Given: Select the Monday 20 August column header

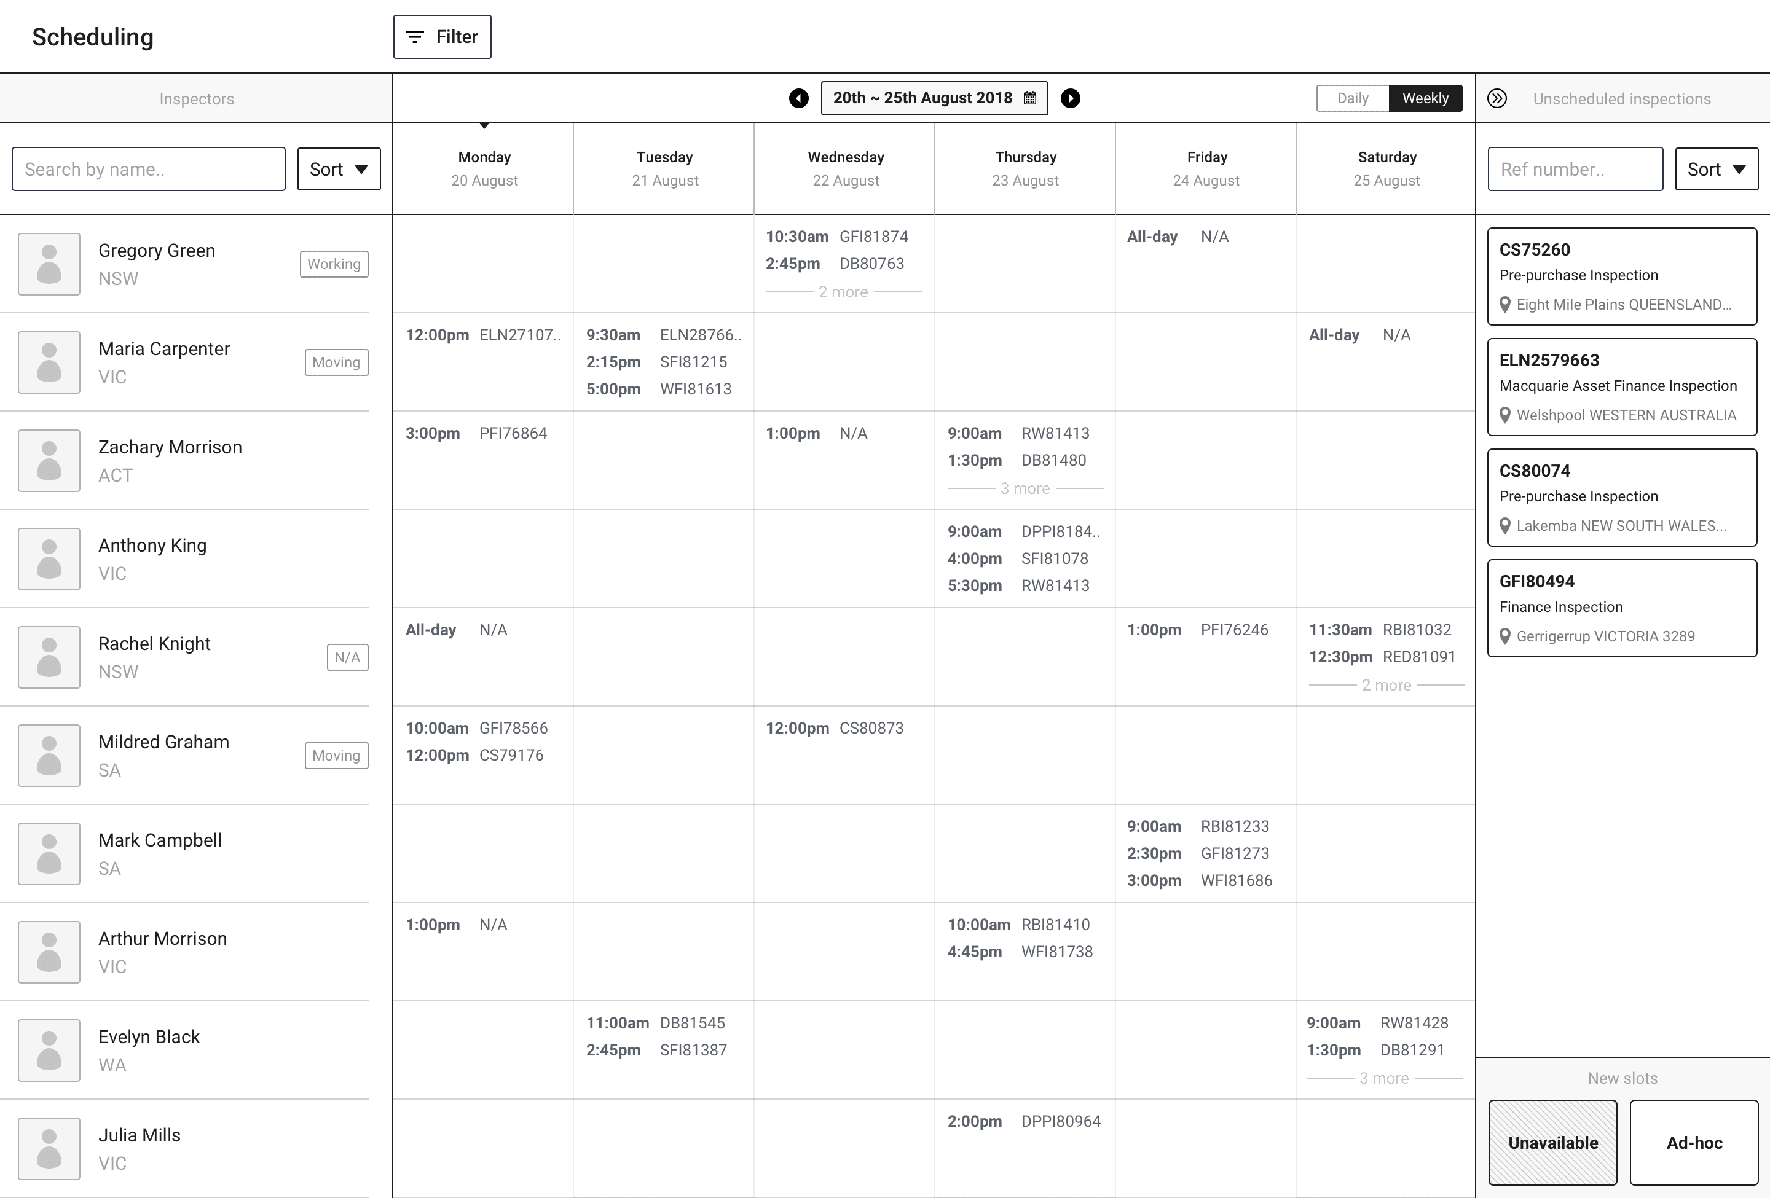Looking at the screenshot, I should pyautogui.click(x=484, y=168).
